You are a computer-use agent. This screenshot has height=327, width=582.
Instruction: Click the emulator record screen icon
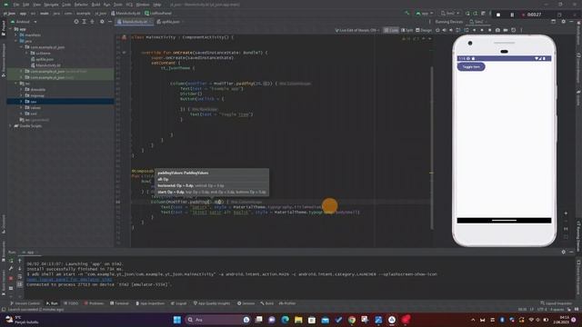pos(506,30)
